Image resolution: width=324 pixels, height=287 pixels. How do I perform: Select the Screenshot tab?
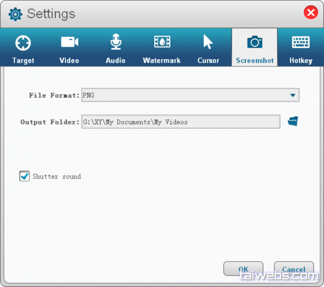(255, 47)
